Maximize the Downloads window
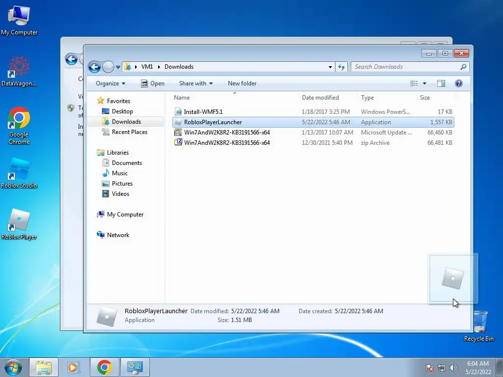Screen dimensions: 503x377 (445, 53)
